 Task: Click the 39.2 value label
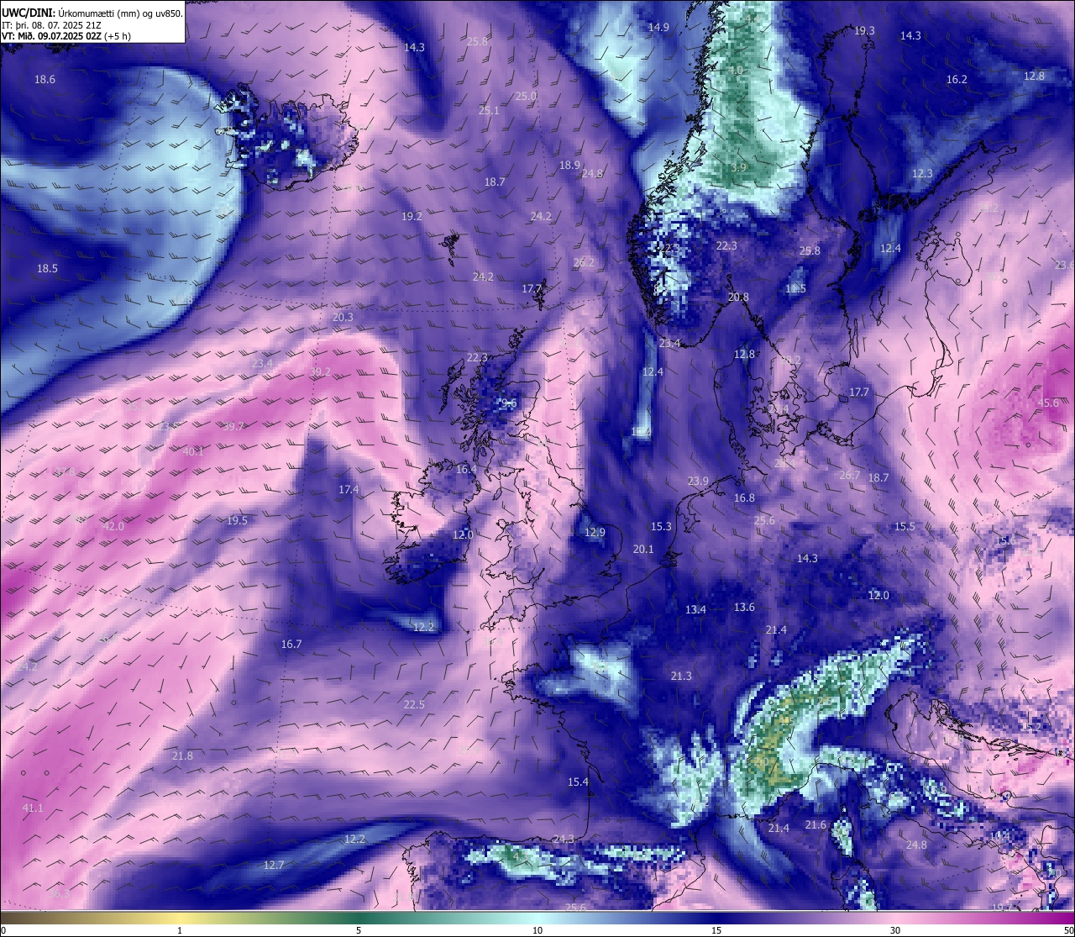tap(320, 372)
